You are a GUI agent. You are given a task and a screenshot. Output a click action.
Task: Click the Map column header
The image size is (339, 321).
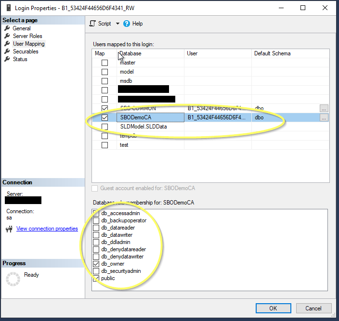coord(104,53)
